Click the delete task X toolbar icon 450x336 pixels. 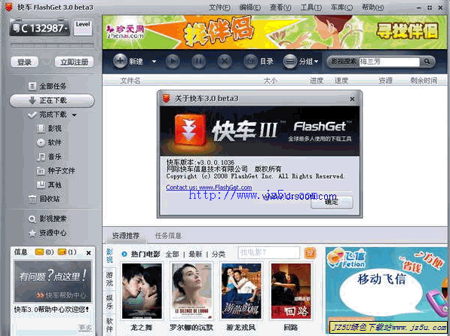(225, 61)
